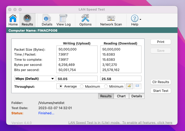The width and height of the screenshot is (185, 131).
Task: Click the edit throughput pencil icon
Action: [x=129, y=86]
